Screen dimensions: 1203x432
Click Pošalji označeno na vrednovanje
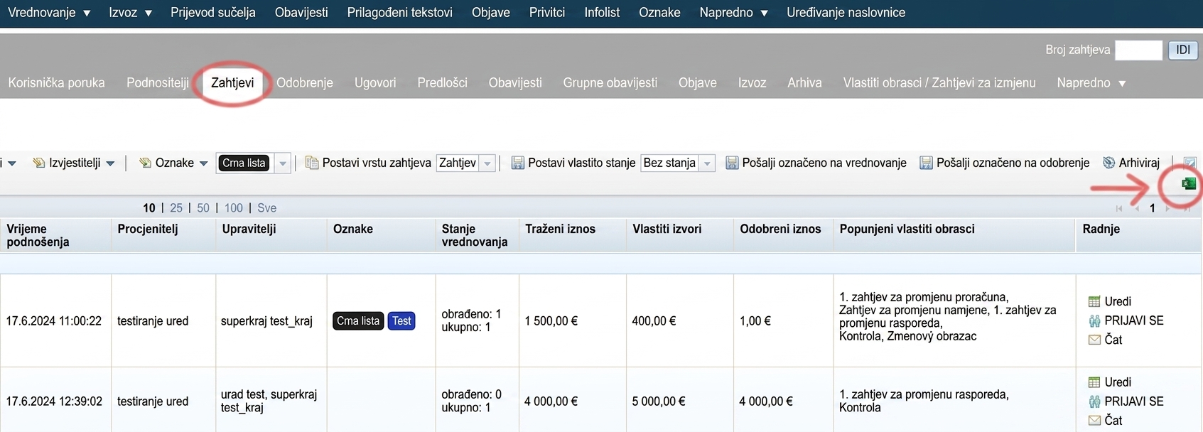coord(824,163)
